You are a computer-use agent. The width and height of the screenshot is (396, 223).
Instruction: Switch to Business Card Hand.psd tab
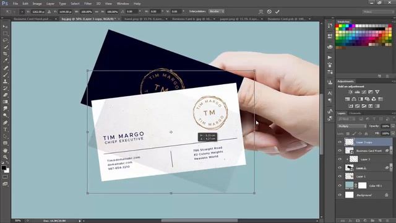click(31, 19)
